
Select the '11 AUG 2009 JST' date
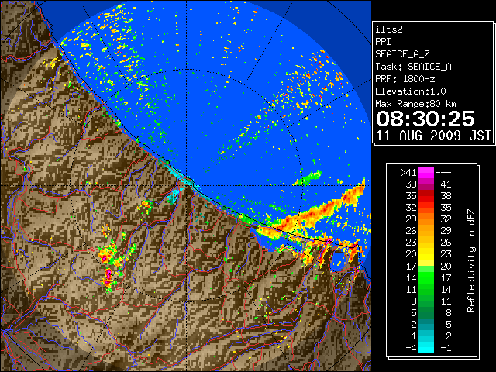coord(433,136)
